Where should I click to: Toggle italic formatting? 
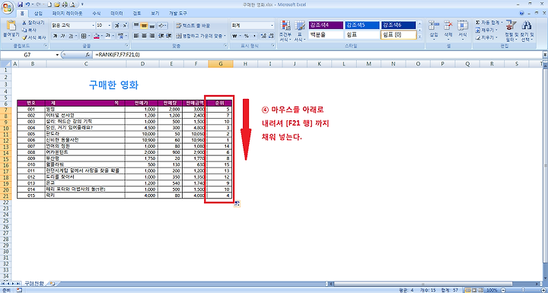click(x=63, y=36)
